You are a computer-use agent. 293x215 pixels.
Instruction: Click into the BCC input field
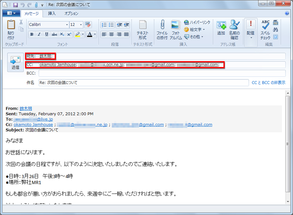pos(162,73)
